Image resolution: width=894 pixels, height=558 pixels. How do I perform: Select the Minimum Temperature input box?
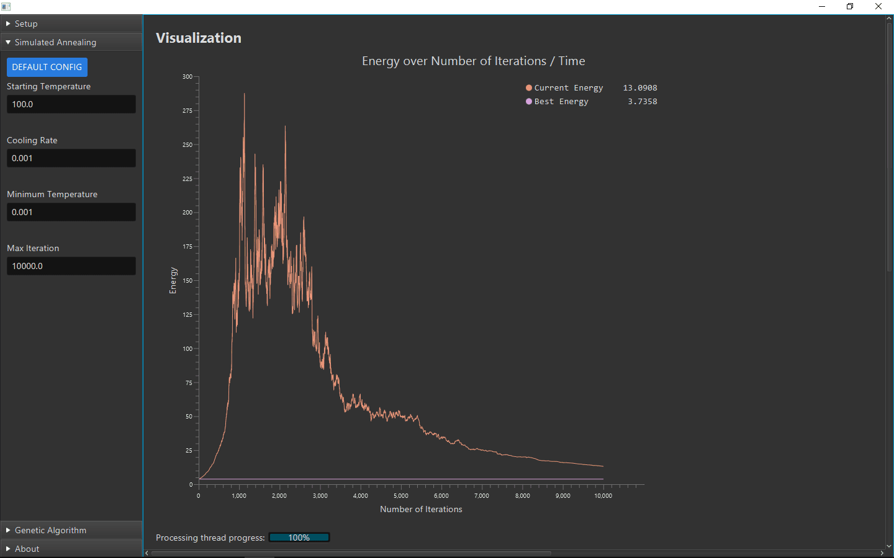click(x=71, y=212)
